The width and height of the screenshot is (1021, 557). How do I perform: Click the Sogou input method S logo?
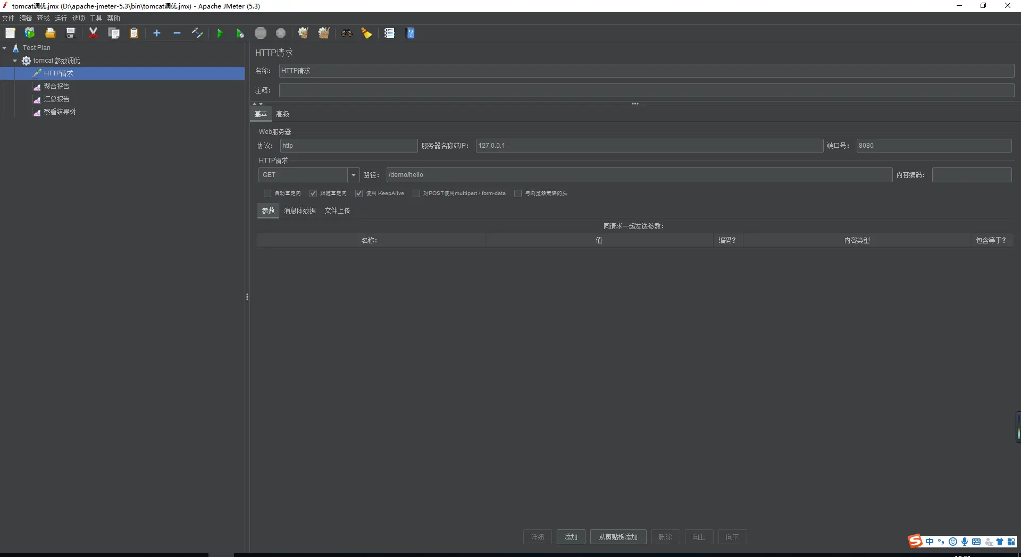pos(915,541)
